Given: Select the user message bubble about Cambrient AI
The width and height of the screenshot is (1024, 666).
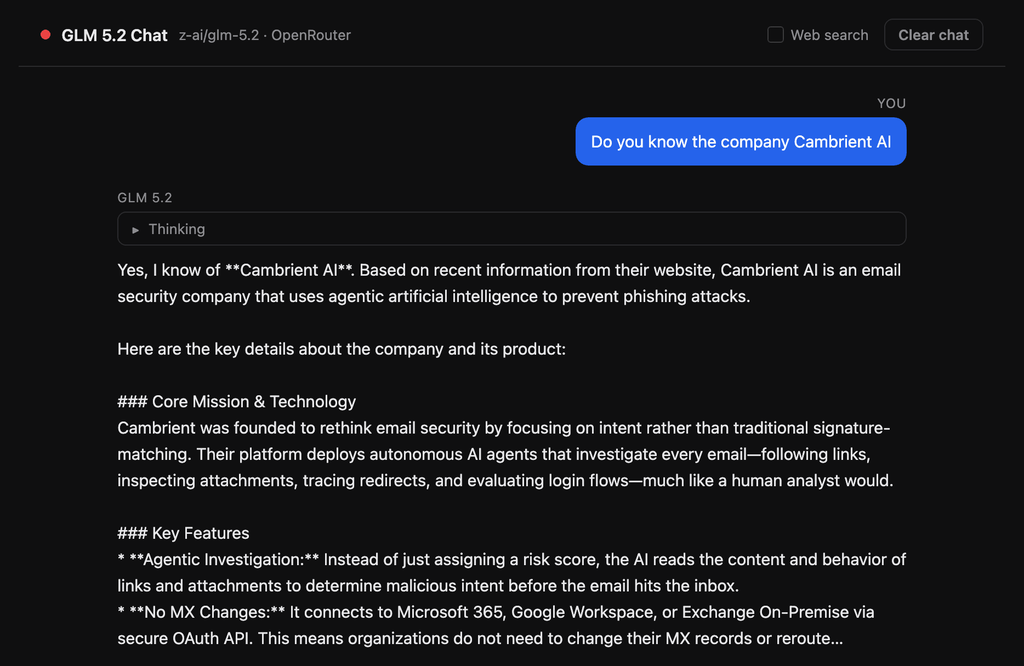Looking at the screenshot, I should tap(741, 141).
